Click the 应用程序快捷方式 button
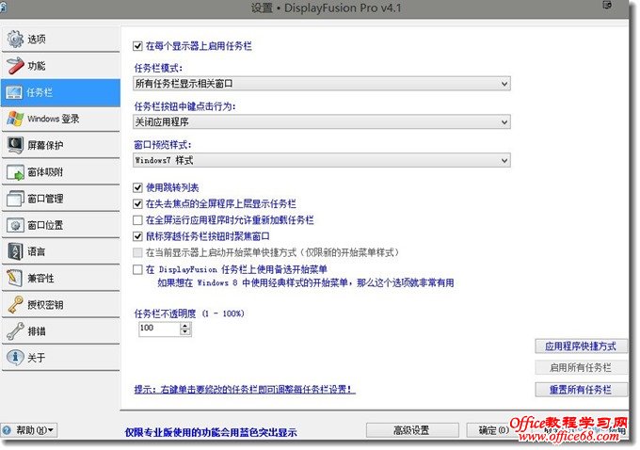Image resolution: width=640 pixels, height=450 pixels. tap(581, 346)
